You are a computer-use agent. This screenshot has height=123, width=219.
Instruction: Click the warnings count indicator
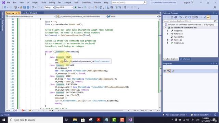(x=31, y=110)
